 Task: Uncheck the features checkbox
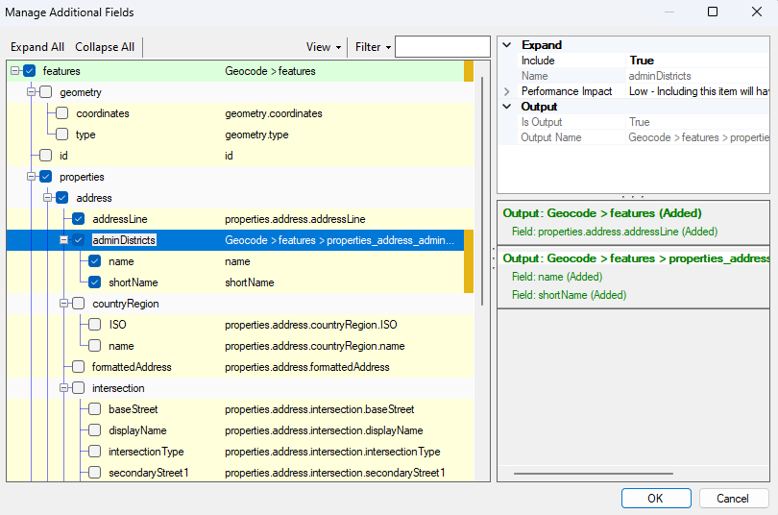tap(29, 71)
